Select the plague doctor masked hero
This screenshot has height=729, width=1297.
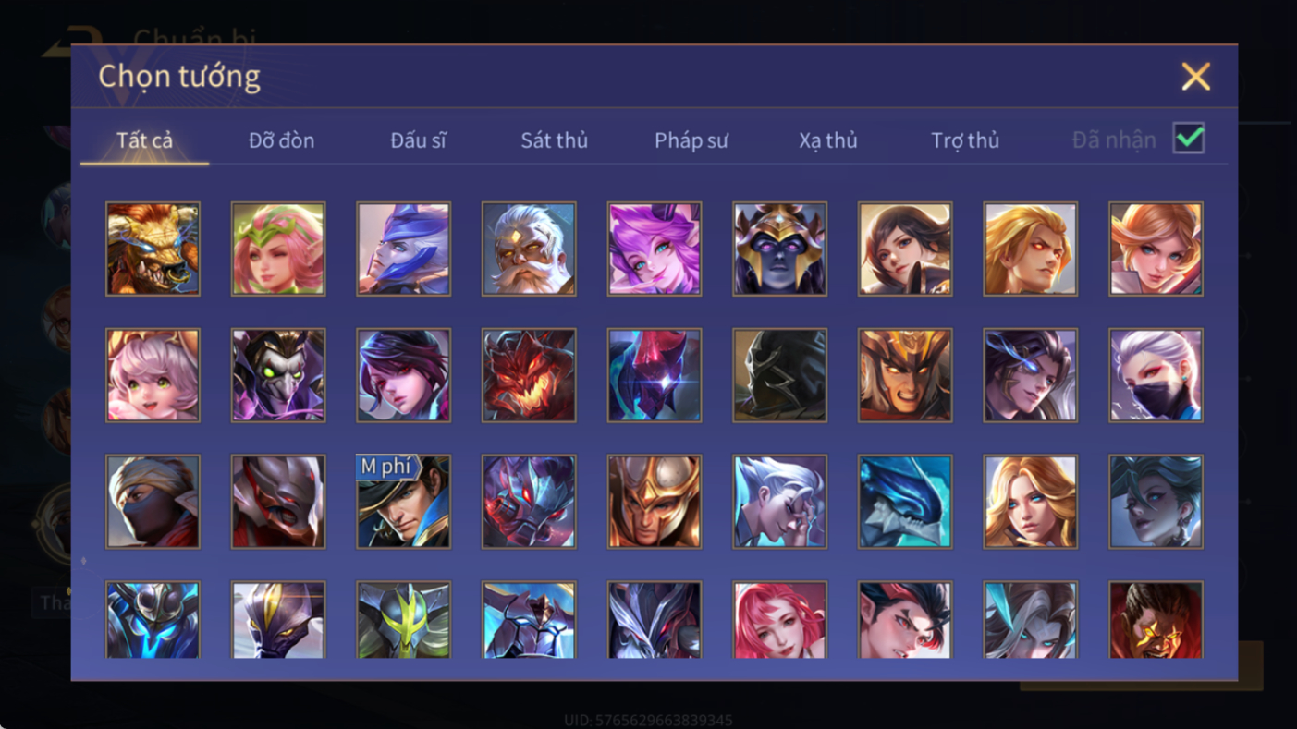tap(278, 375)
